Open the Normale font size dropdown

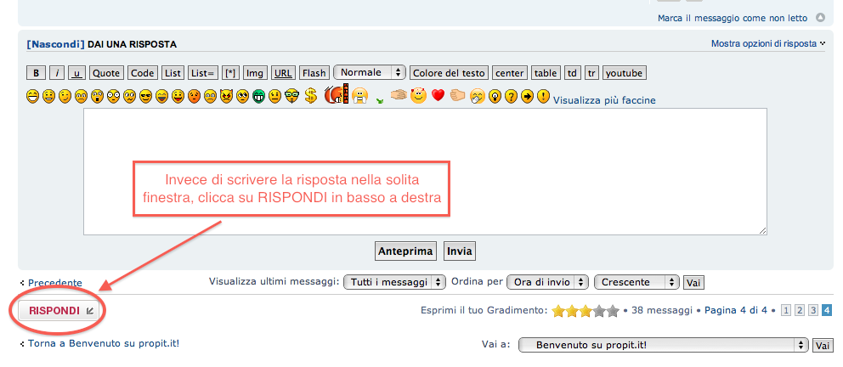370,72
